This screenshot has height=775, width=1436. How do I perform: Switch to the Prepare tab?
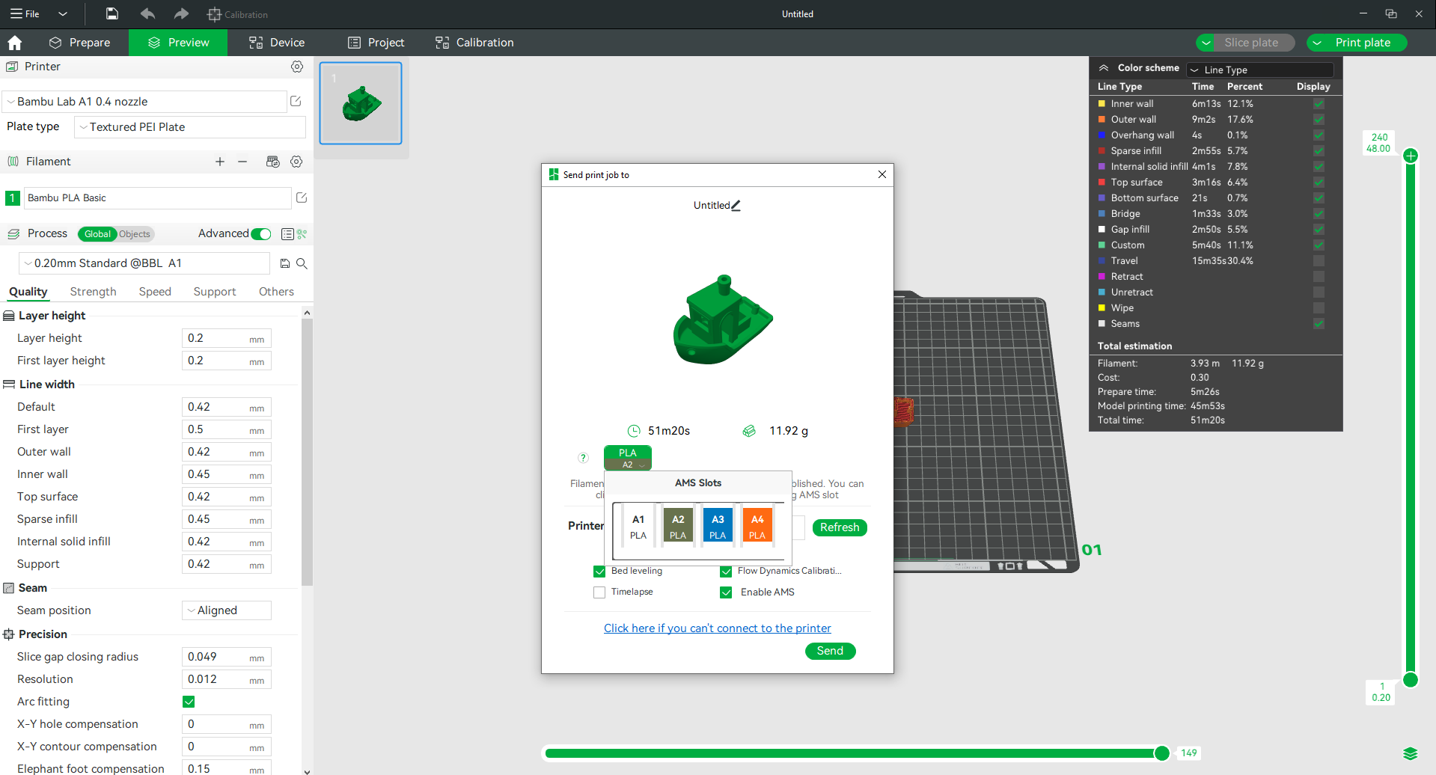click(x=80, y=43)
